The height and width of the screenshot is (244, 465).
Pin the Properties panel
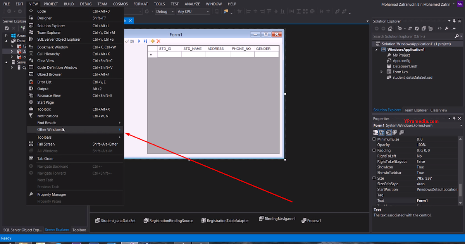[454, 118]
